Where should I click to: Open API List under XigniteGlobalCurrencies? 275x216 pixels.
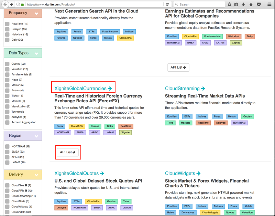click(68, 152)
